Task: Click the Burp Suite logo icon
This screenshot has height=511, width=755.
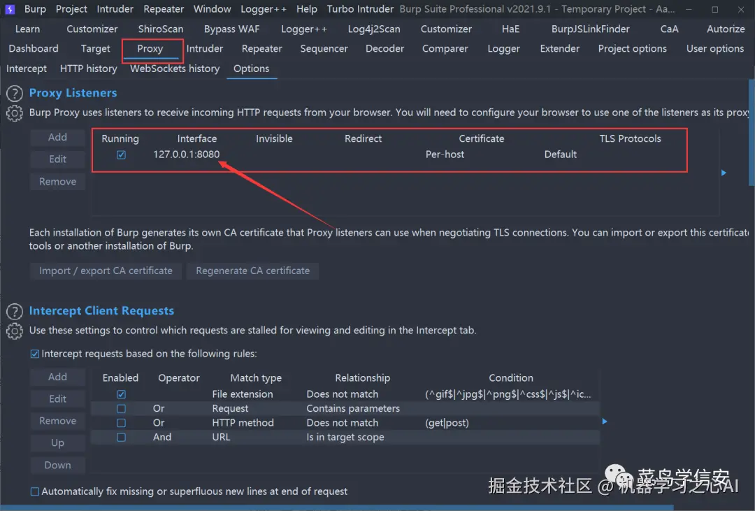Action: (10, 9)
